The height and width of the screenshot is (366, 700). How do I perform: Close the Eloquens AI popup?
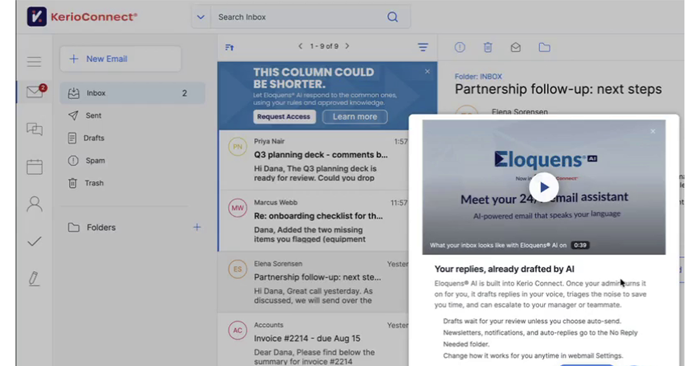[653, 131]
